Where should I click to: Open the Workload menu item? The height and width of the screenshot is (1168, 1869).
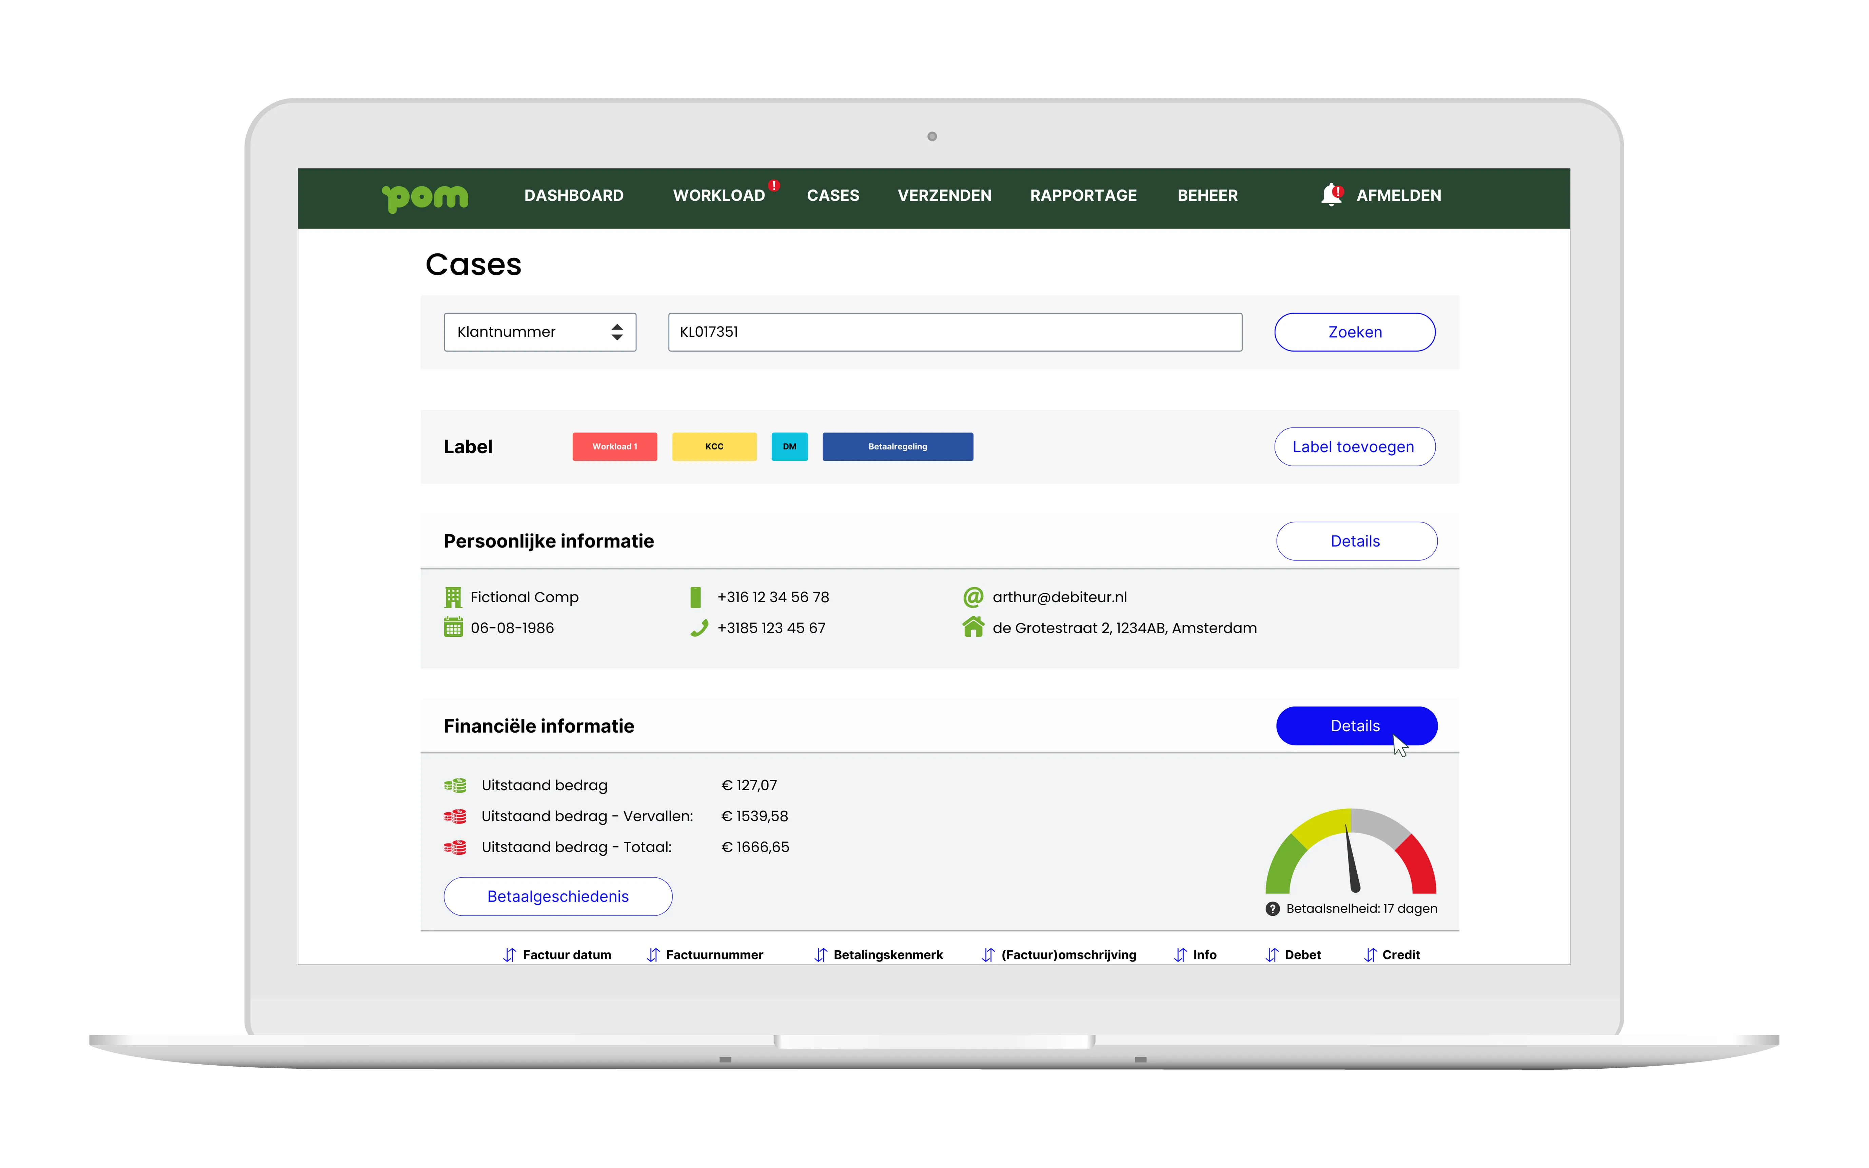[719, 195]
